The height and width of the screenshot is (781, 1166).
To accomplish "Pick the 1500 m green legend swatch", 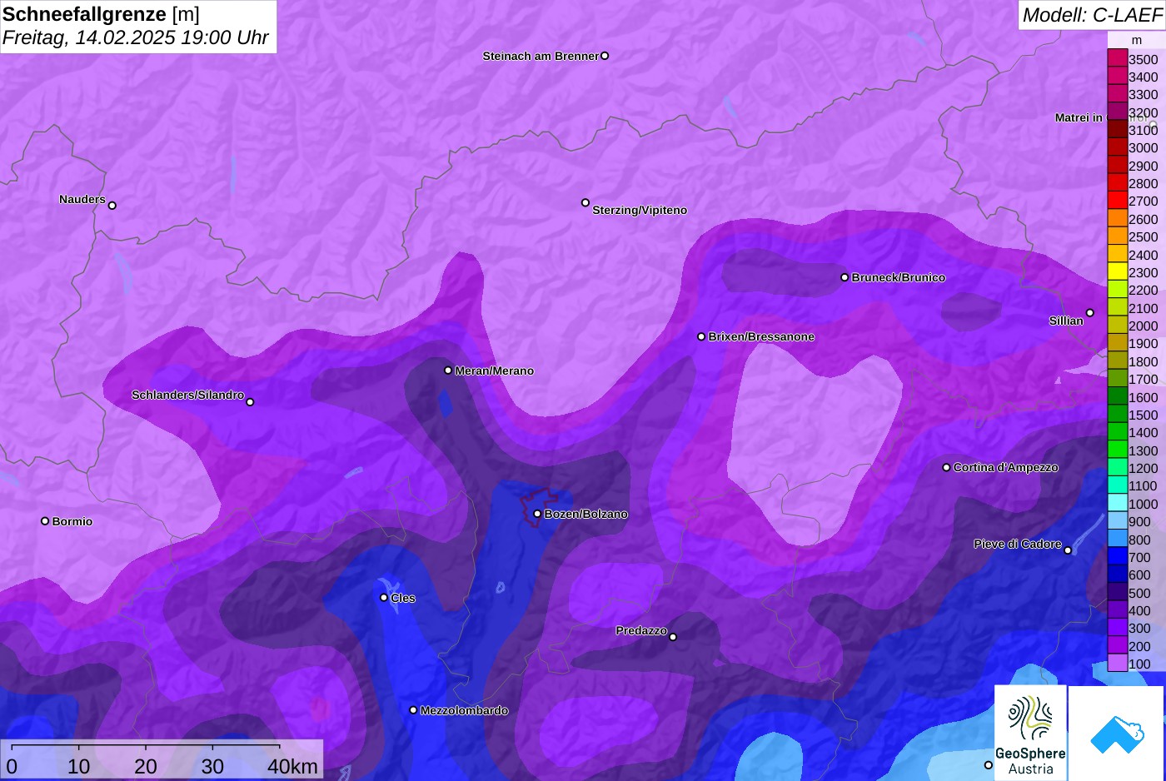I will click(1117, 415).
